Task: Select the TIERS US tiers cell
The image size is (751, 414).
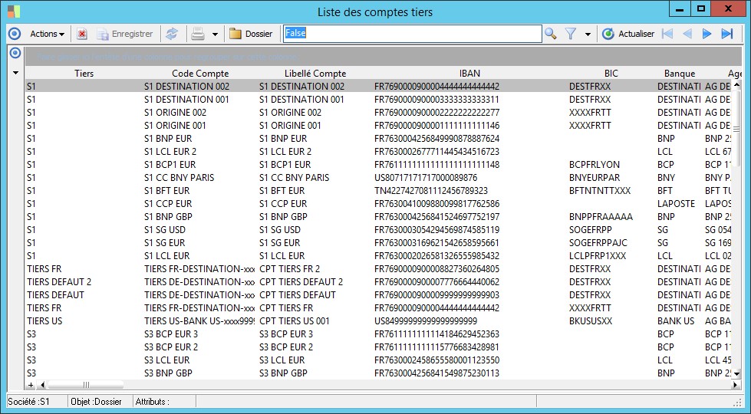Action: click(x=84, y=320)
